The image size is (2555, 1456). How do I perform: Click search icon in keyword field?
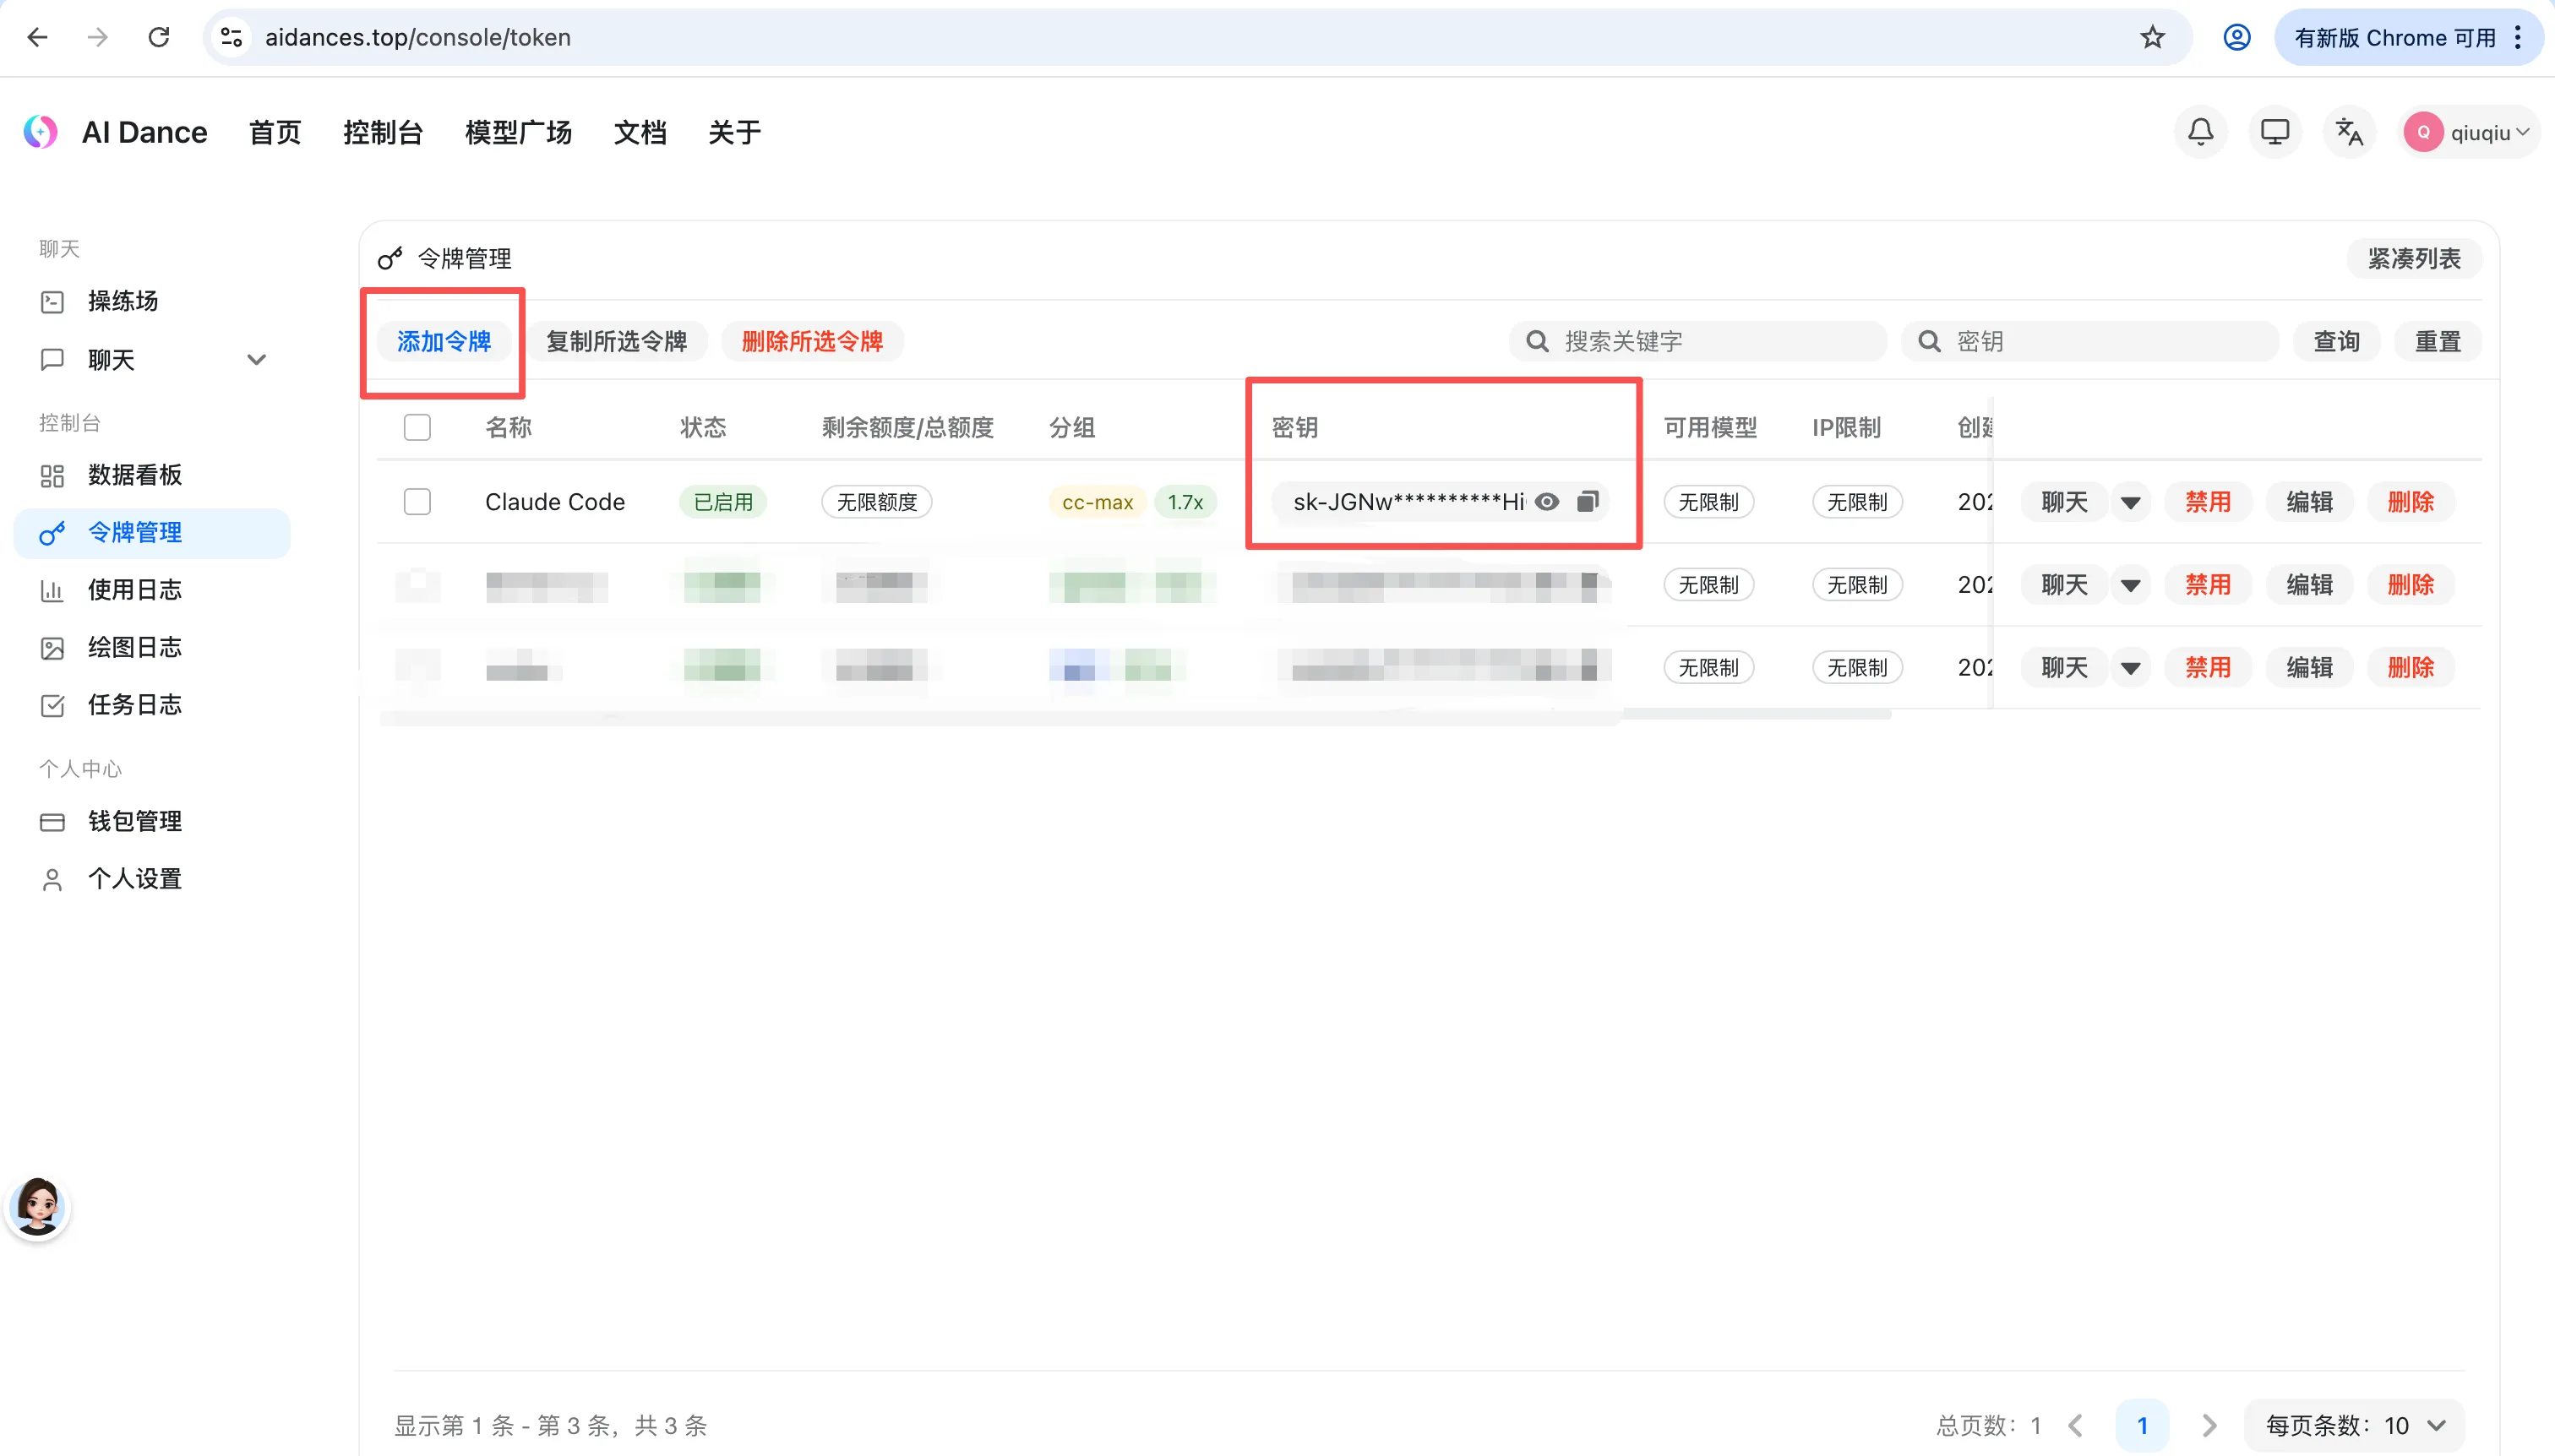coord(1537,341)
